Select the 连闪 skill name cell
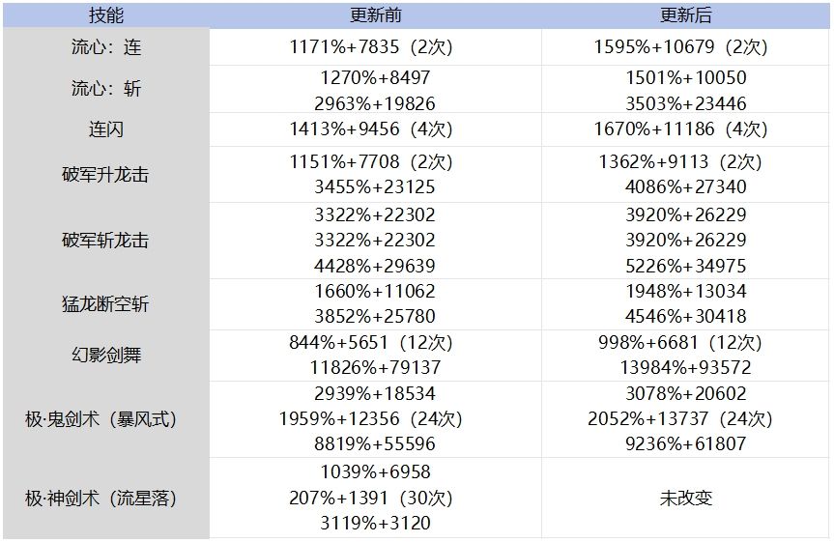Viewport: 834px width, 542px height. [106, 129]
